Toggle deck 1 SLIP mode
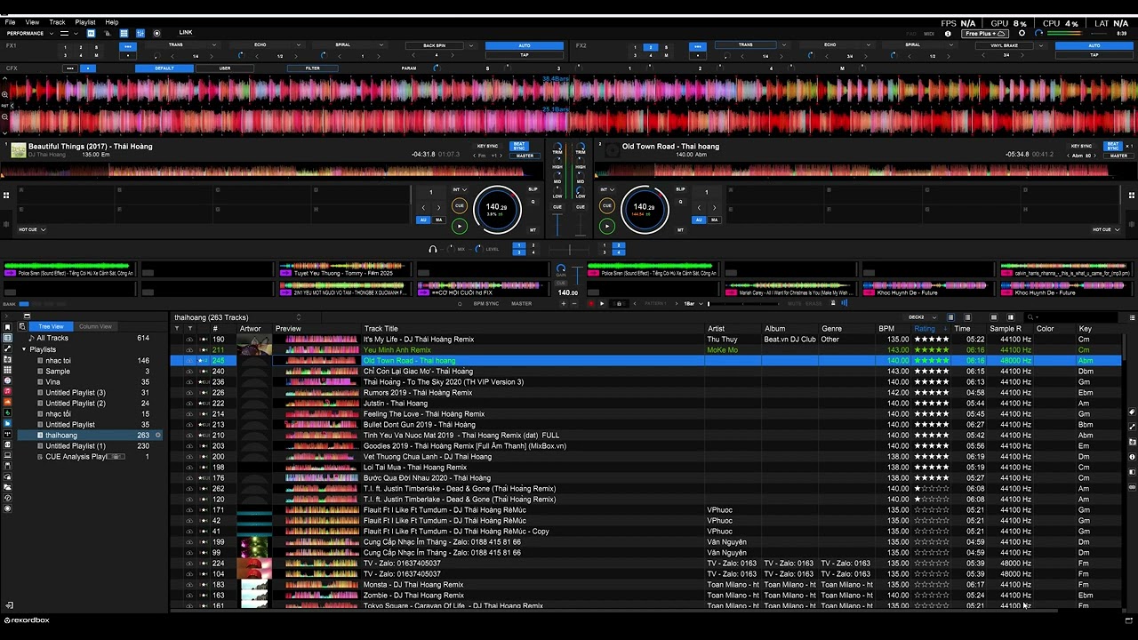This screenshot has width=1138, height=640. [x=533, y=189]
